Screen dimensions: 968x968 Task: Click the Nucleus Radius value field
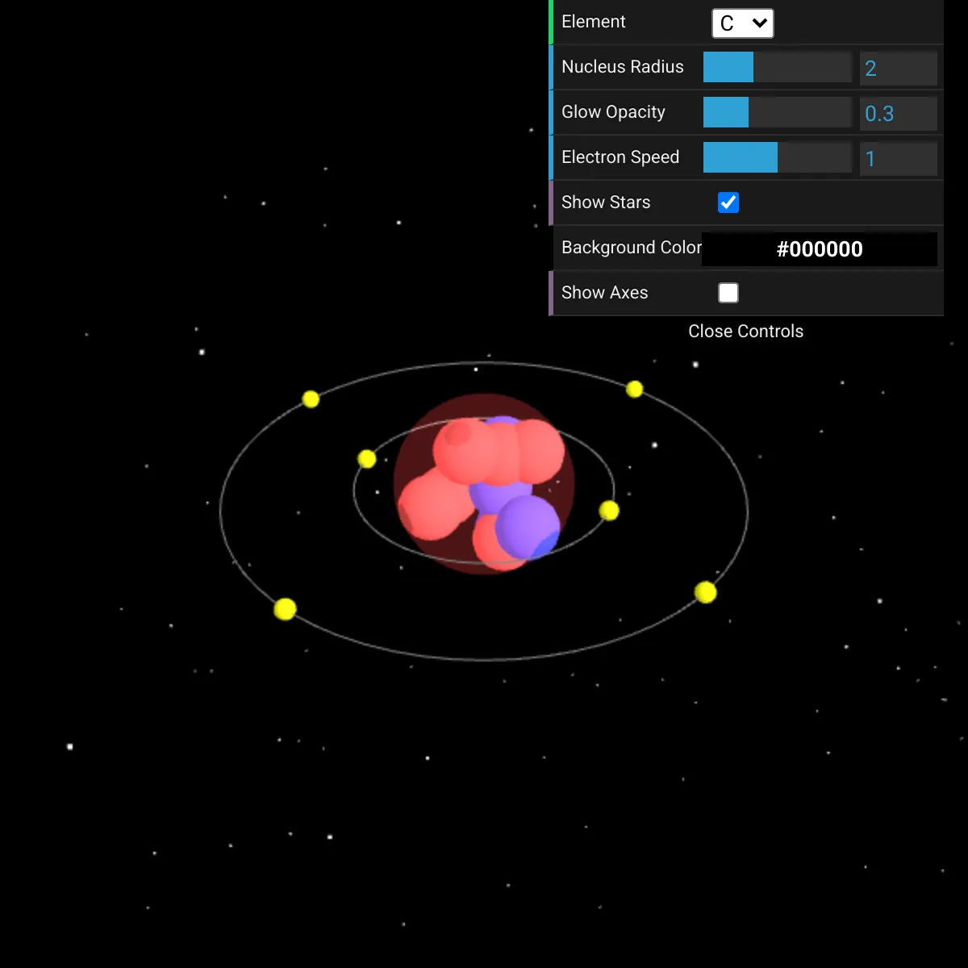[898, 69]
